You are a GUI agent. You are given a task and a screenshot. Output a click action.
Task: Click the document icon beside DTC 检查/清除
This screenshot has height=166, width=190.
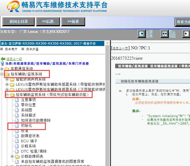tap(17, 151)
